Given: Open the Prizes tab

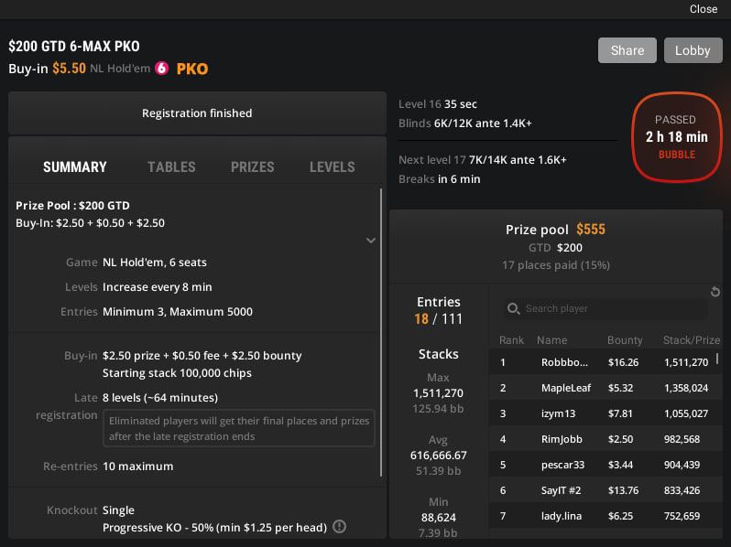Looking at the screenshot, I should tap(253, 166).
